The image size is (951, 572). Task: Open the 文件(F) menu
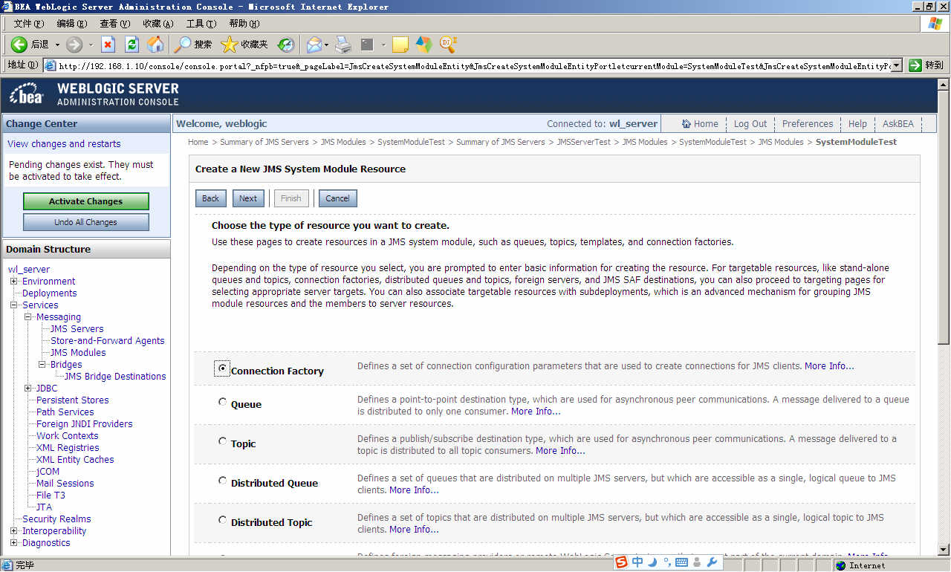point(29,24)
